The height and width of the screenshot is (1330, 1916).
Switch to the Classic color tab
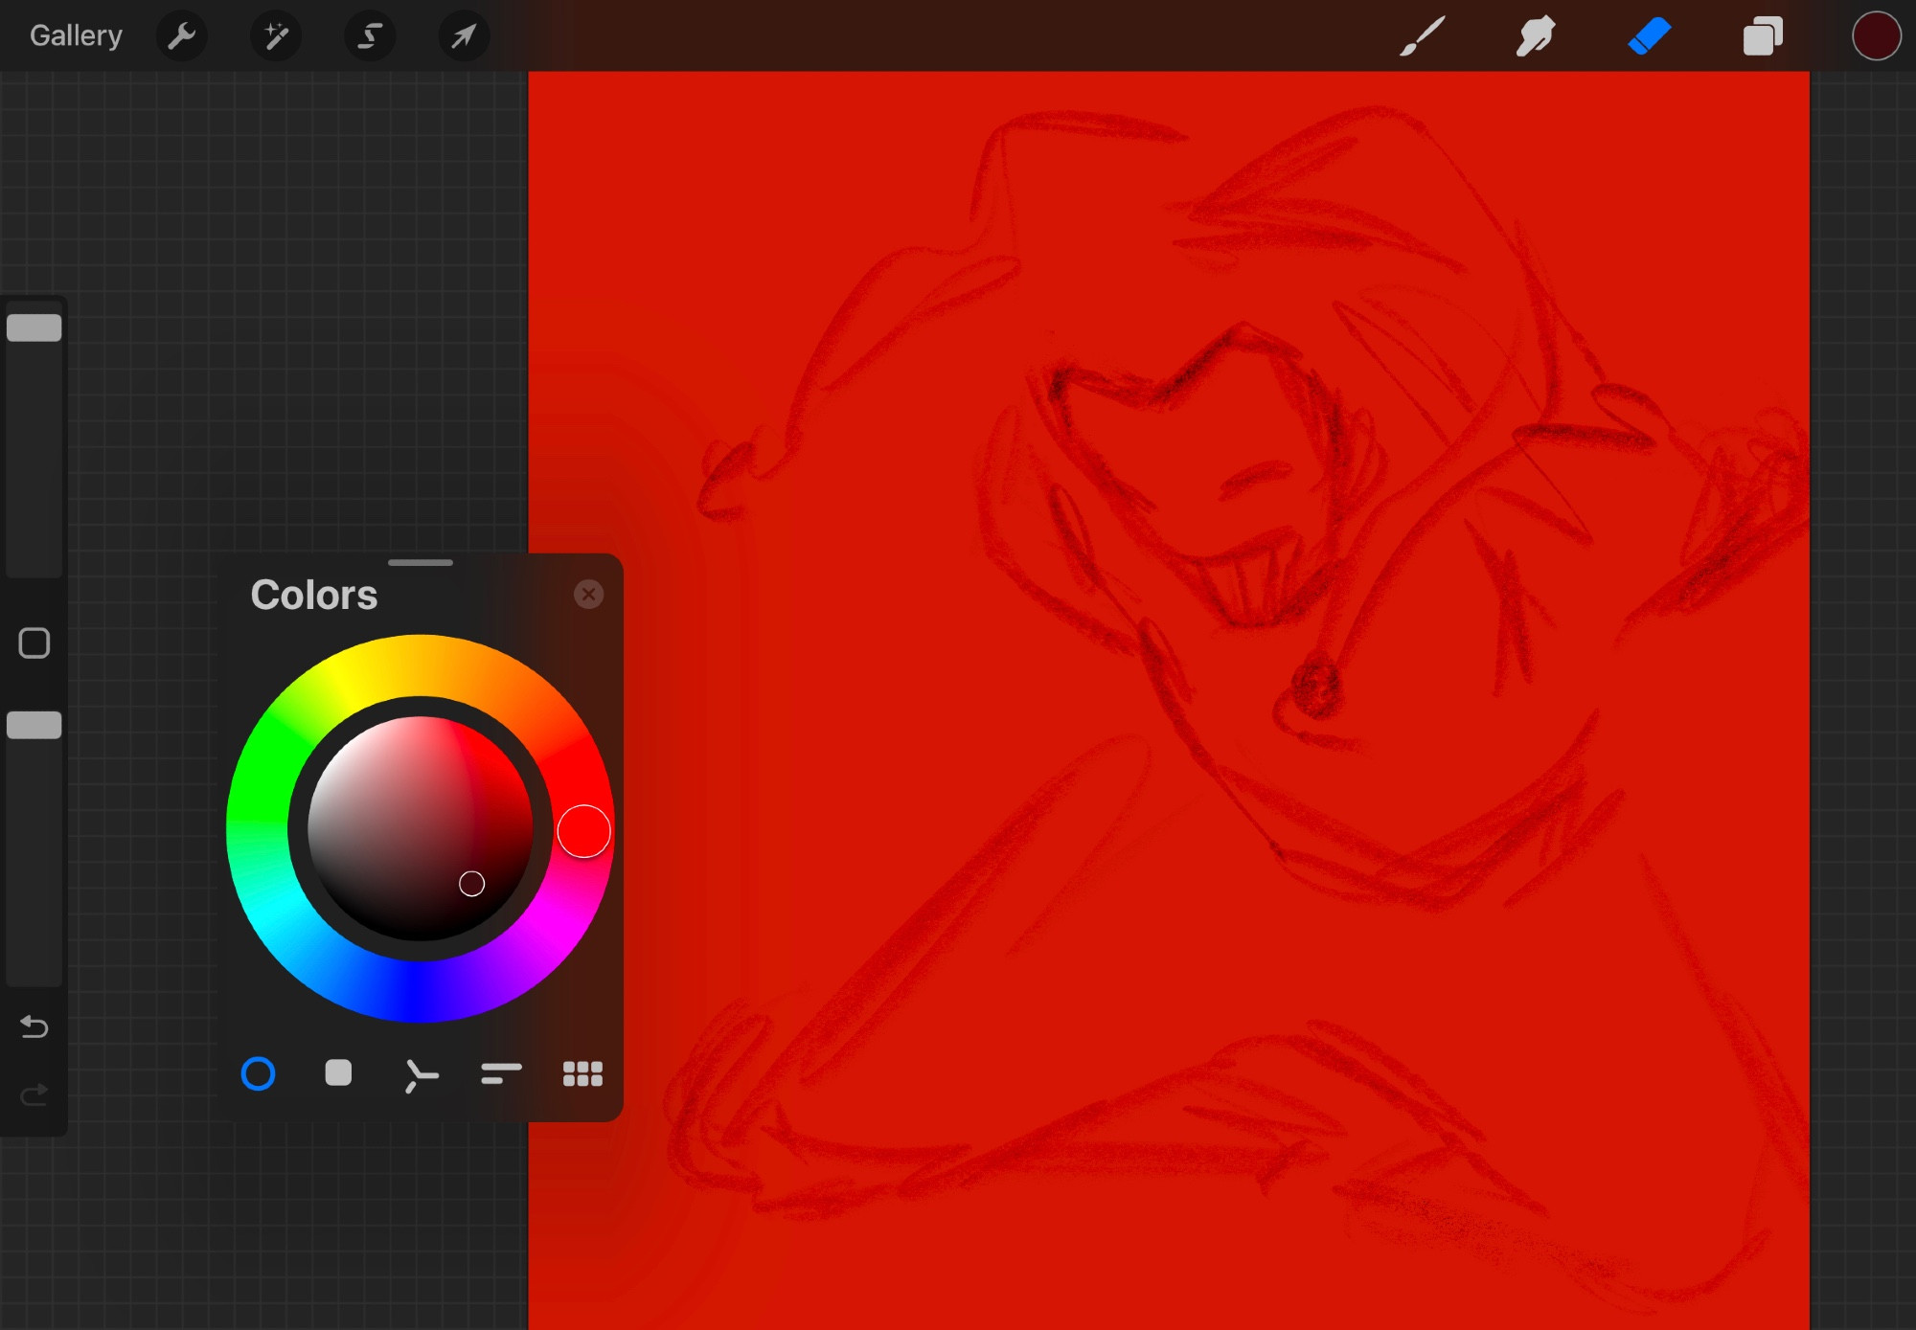(338, 1073)
